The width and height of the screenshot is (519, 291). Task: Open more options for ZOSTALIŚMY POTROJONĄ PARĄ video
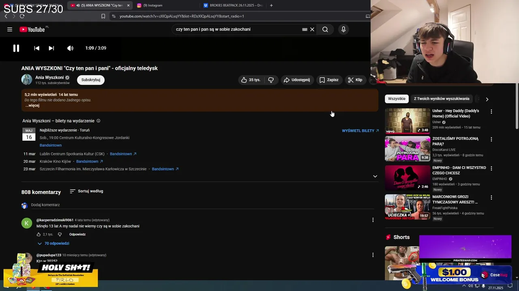click(x=491, y=139)
